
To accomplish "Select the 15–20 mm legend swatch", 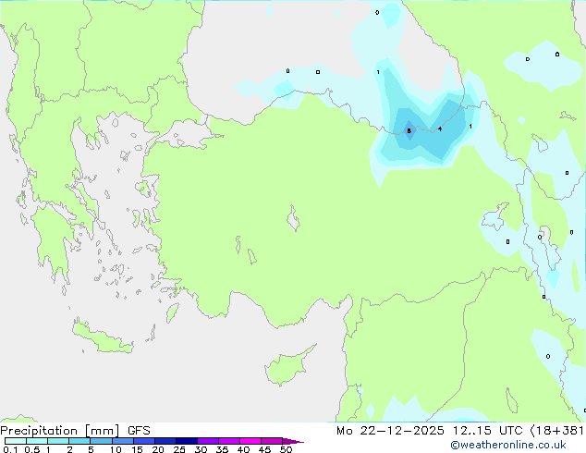I will pyautogui.click(x=144, y=441).
